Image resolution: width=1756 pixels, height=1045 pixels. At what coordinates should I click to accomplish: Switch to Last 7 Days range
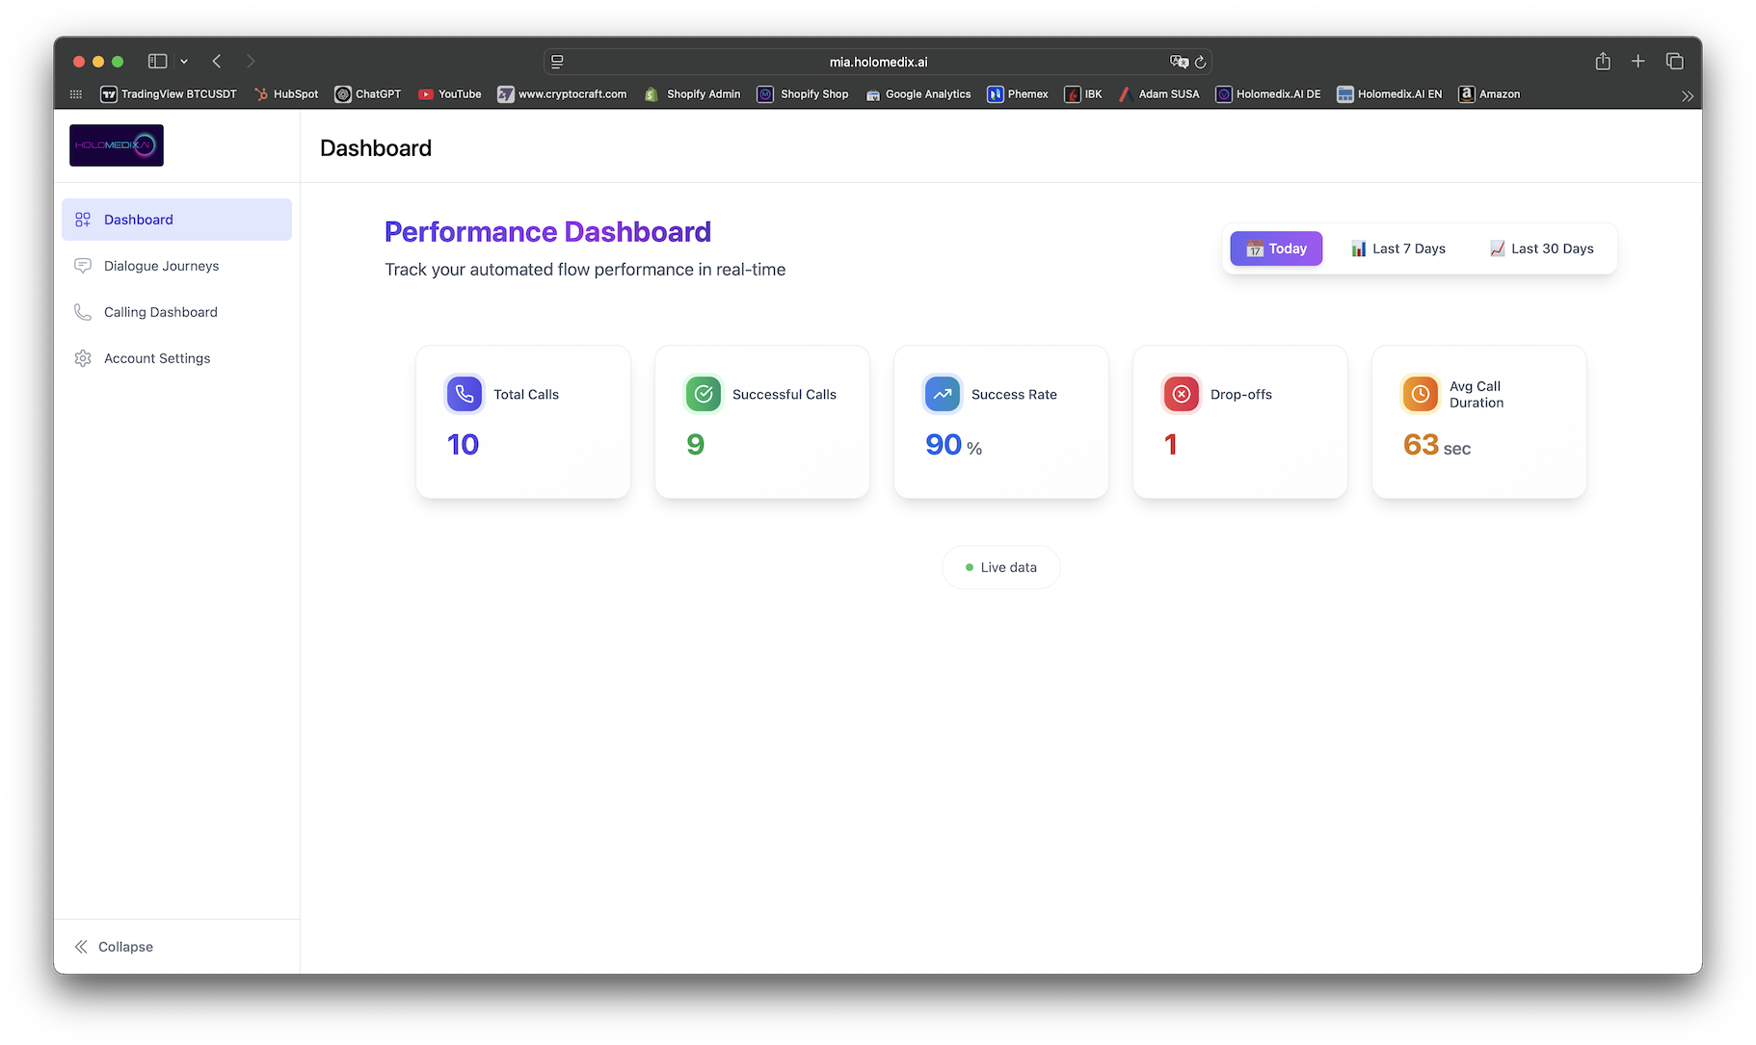coord(1398,248)
